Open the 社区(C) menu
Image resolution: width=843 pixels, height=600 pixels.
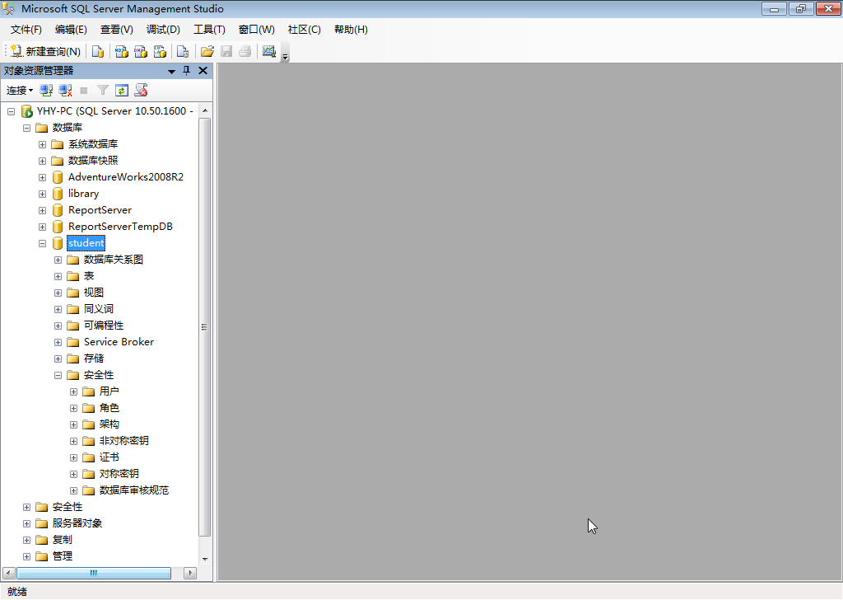[x=305, y=30]
